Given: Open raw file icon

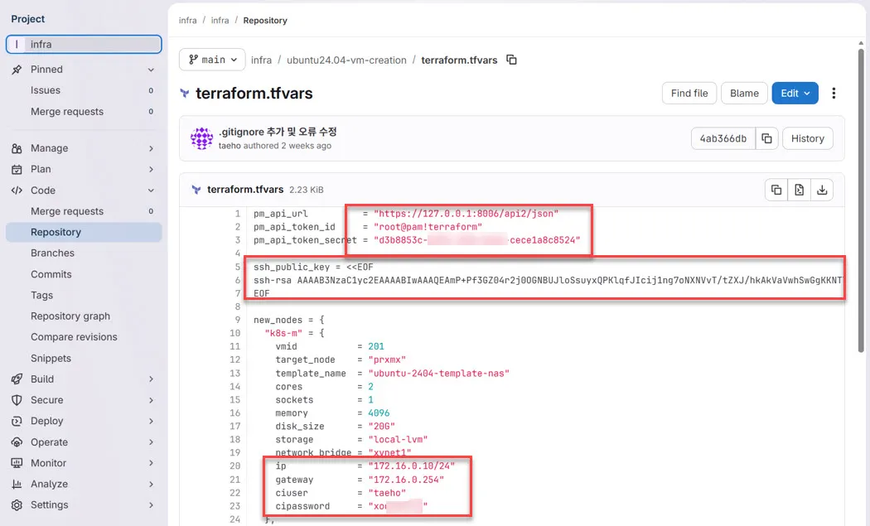Looking at the screenshot, I should [799, 190].
